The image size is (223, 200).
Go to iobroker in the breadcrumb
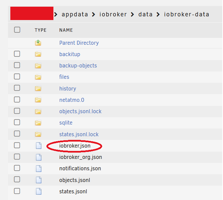coord(113,14)
